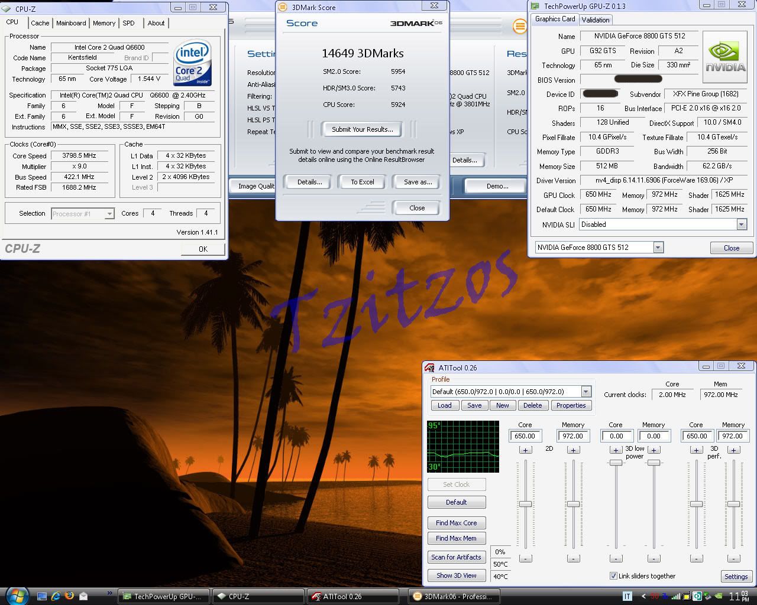Screen dimensions: 757x605
Task: Open Internet Explorer from Quick Launch
Action: pos(56,596)
